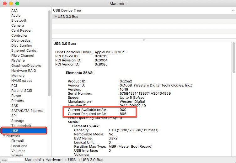236x163 pixels.
Task: Select Disc Burning in sidebar
Action: tap(22, 45)
